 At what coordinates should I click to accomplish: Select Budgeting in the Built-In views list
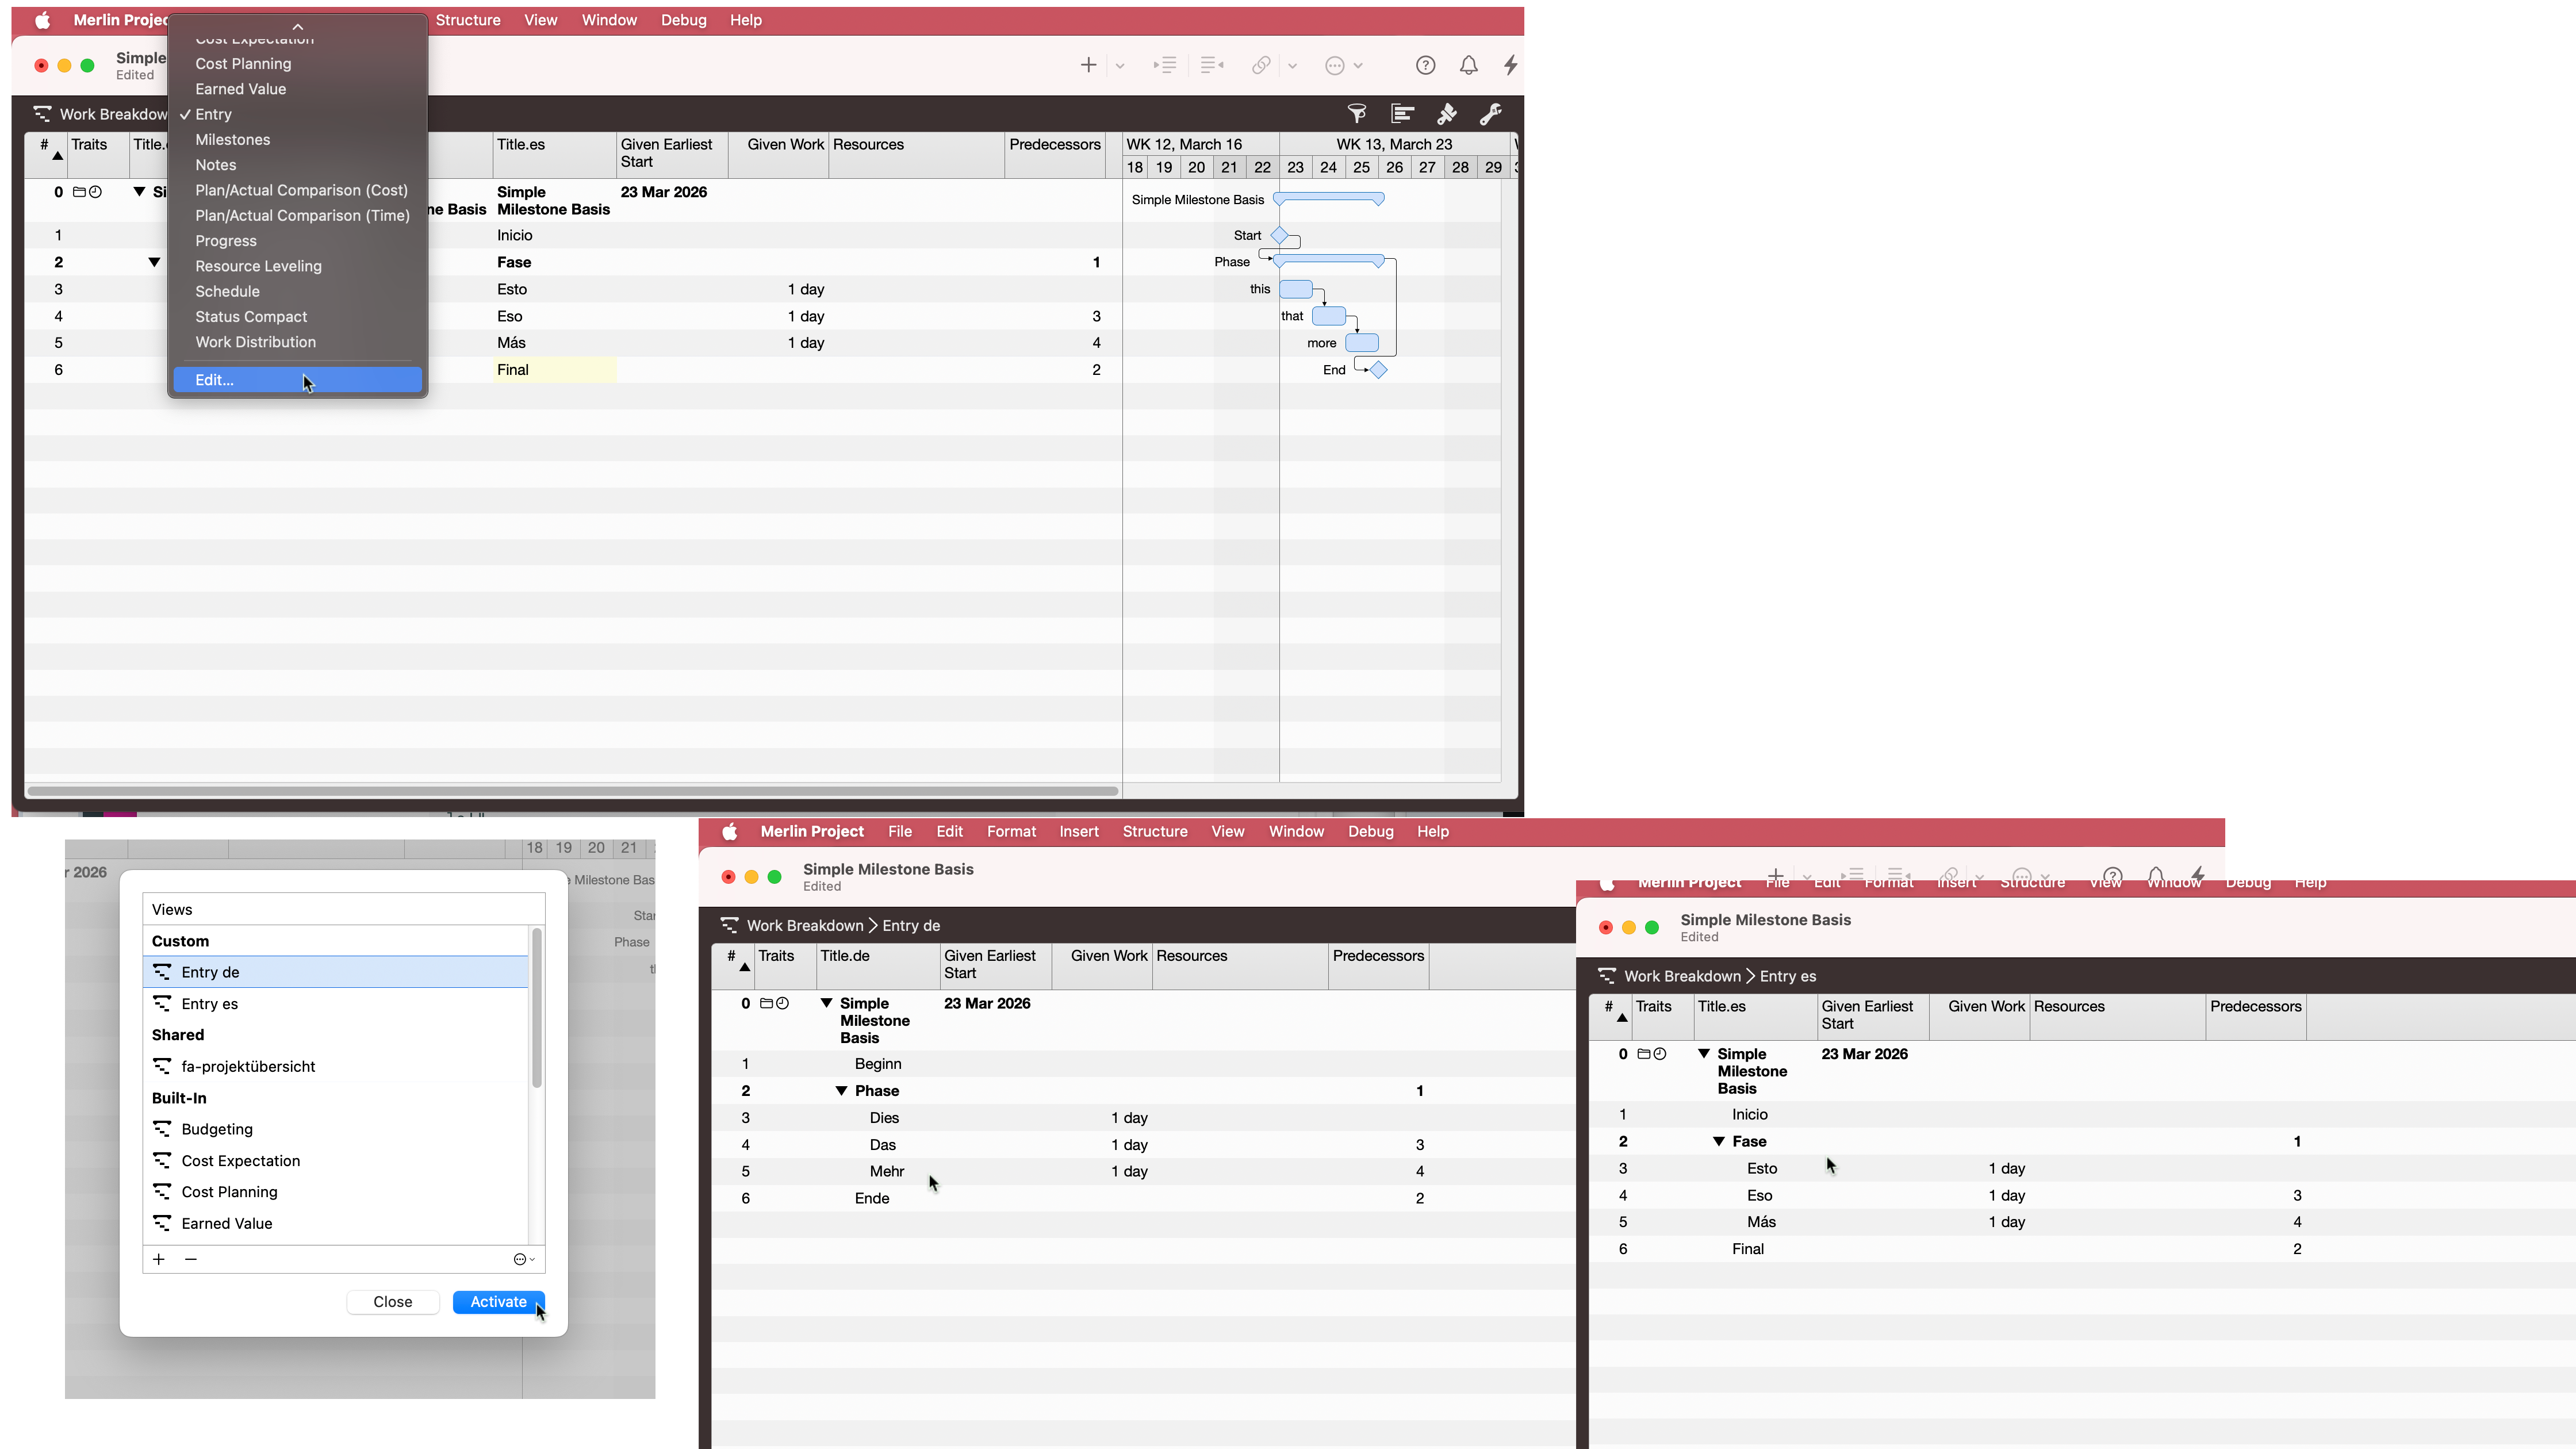[335, 1129]
